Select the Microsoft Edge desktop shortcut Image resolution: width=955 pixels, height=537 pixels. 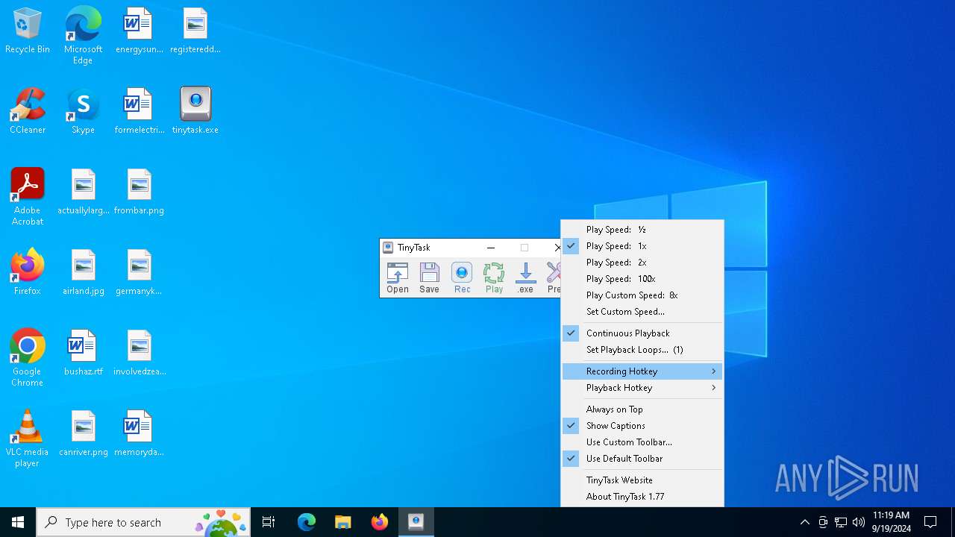[x=83, y=35]
